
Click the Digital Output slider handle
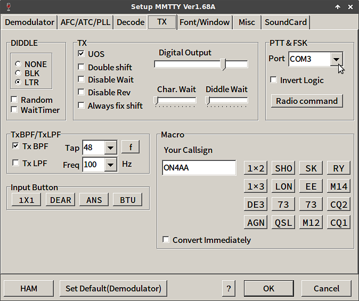coord(223,64)
